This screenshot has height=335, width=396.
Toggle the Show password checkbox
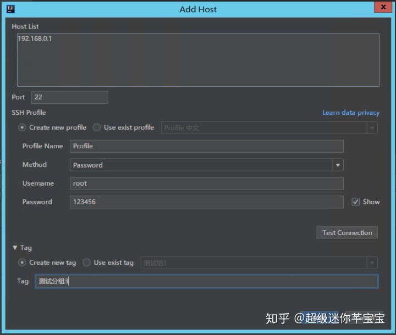[x=356, y=202]
